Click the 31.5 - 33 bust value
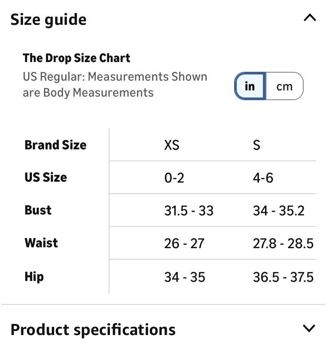Screen dimensions: 329x347 [188, 211]
